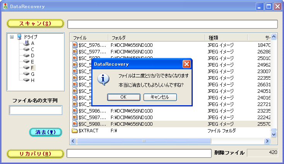Click the information icon in the dialog

point(103,80)
